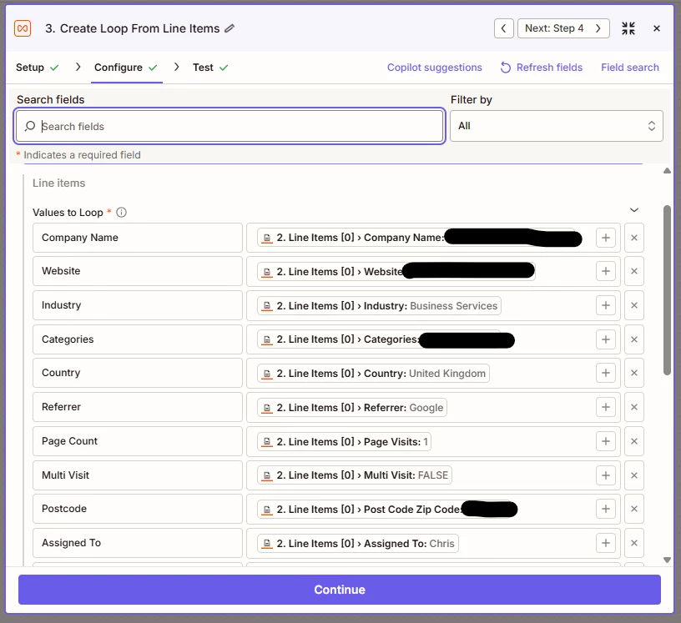Screen dimensions: 681x623
Task: Add value to Page Count row
Action: click(x=606, y=441)
